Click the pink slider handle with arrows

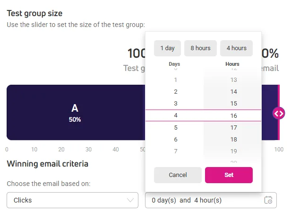click(x=279, y=113)
